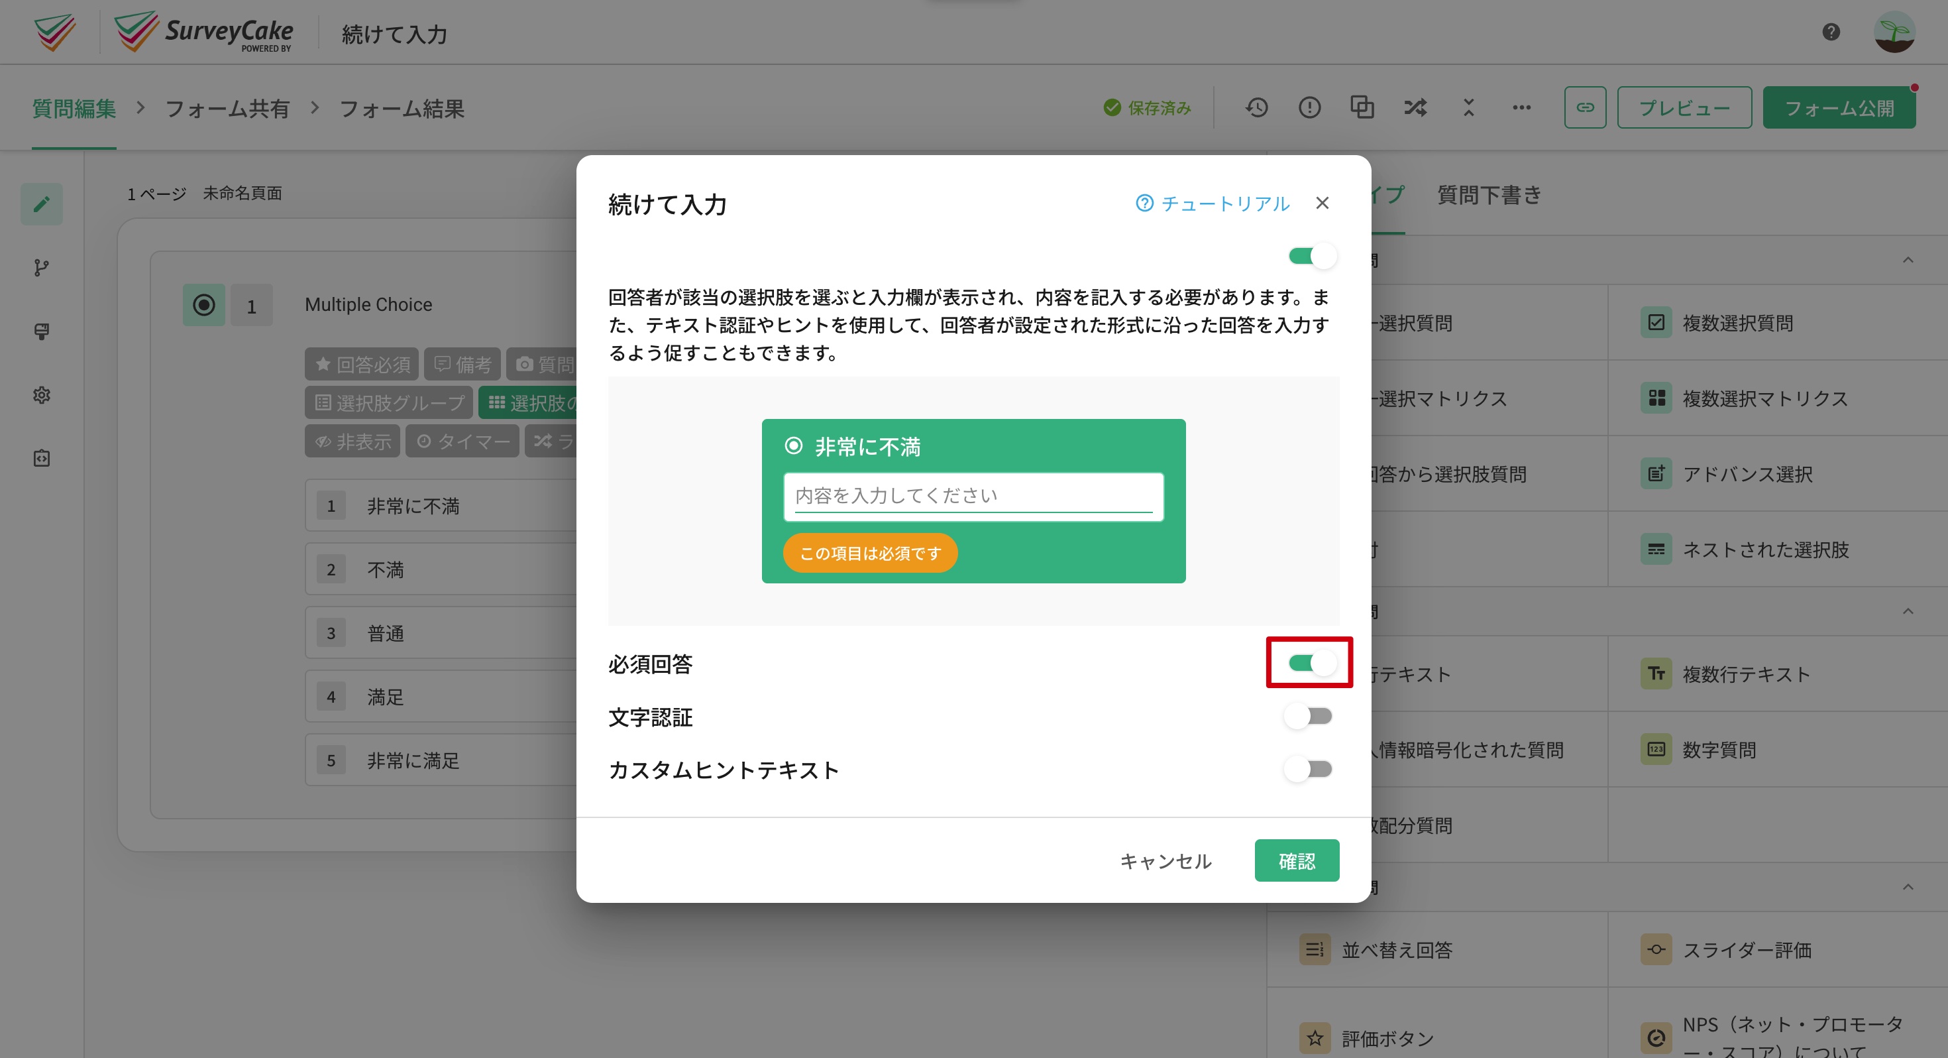Image resolution: width=1948 pixels, height=1058 pixels.
Task: Click the キャンセル button
Action: point(1165,860)
